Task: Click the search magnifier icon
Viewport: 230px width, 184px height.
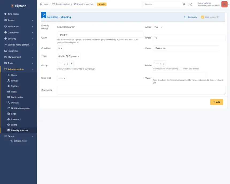Action: (x=184, y=4)
